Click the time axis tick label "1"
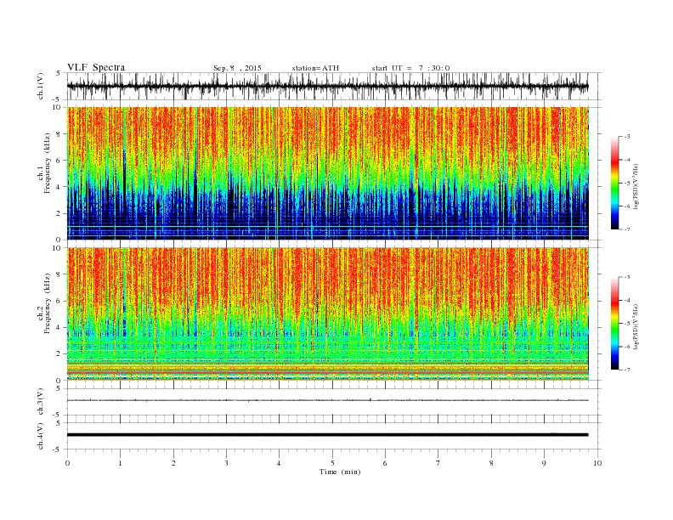This screenshot has height=520, width=673. tap(121, 463)
